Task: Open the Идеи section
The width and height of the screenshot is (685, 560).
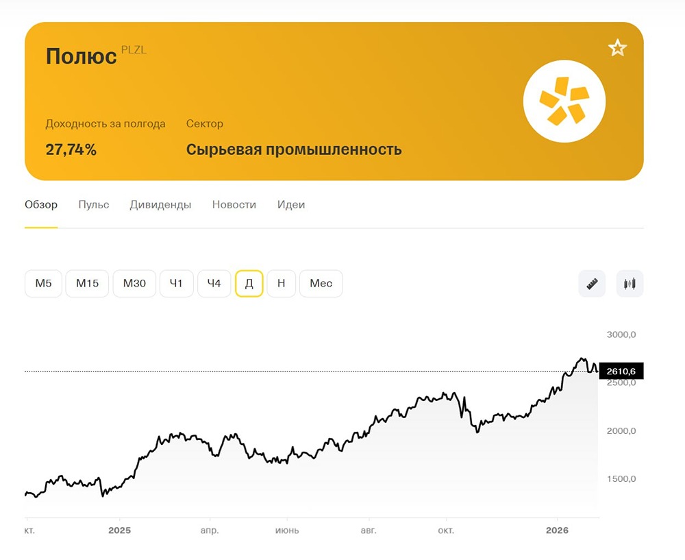Action: pos(290,204)
